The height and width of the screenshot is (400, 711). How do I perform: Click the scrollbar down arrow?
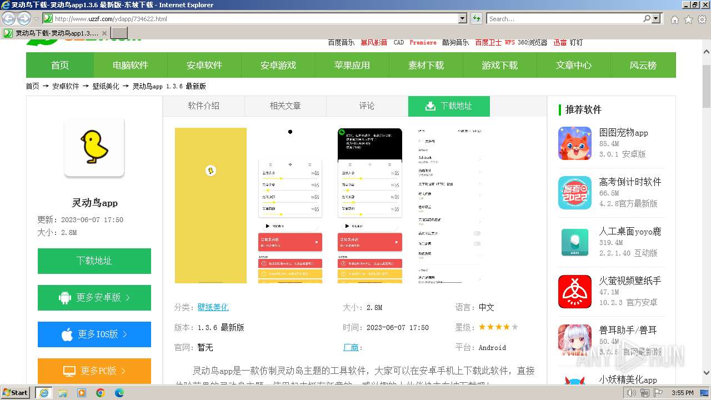coord(707,373)
